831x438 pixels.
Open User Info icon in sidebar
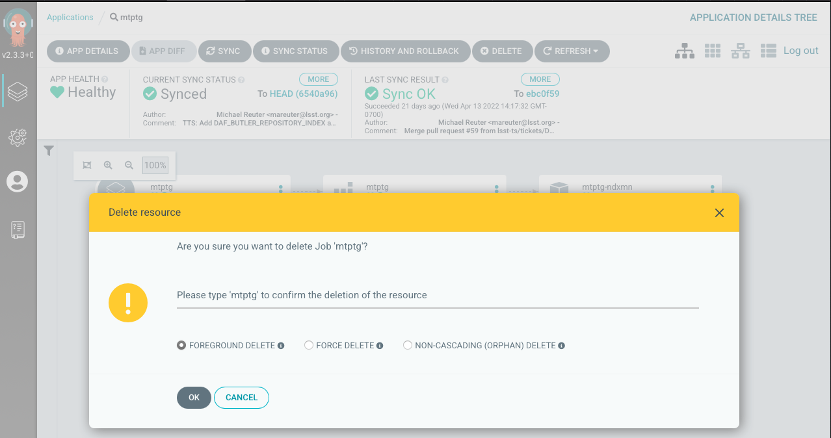pyautogui.click(x=18, y=181)
